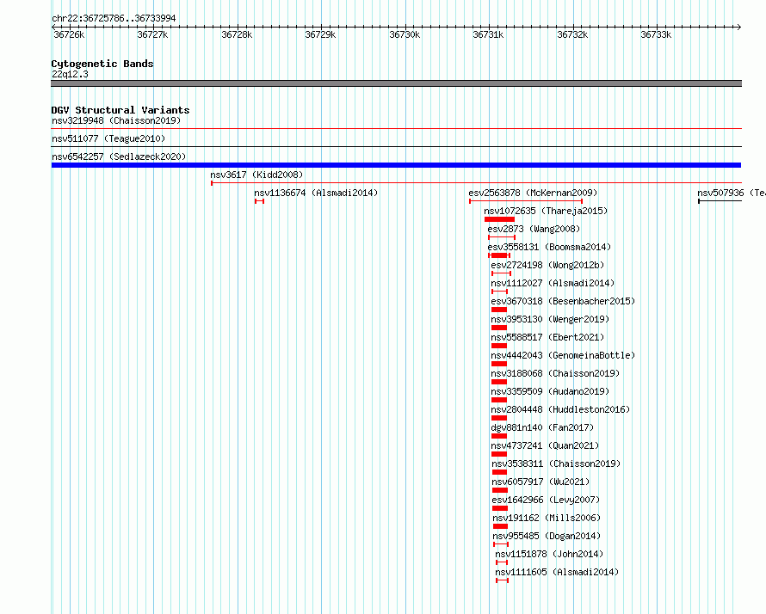This screenshot has height=614, width=766.
Task: Click the ruler's left arrowhead
Action: pyautogui.click(x=54, y=27)
